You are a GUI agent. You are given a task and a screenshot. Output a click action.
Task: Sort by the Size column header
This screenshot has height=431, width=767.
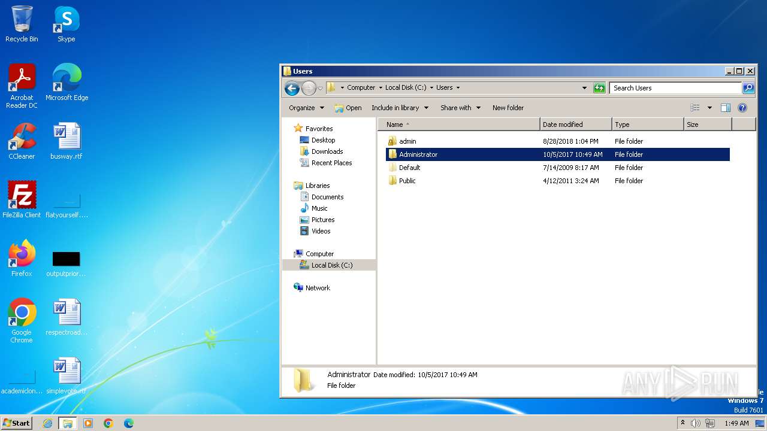[708, 125]
